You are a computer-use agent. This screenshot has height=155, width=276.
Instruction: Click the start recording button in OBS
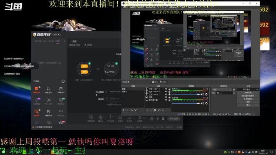point(248,93)
